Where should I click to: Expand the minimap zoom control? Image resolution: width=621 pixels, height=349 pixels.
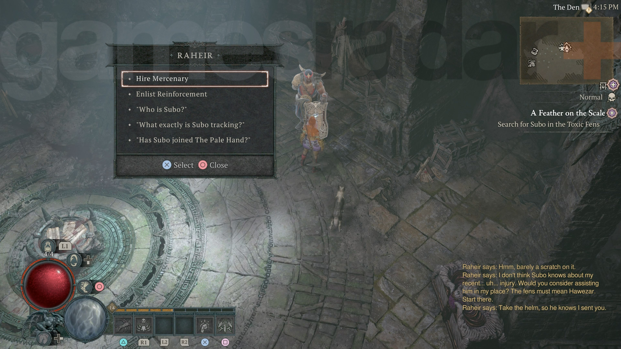coord(613,85)
